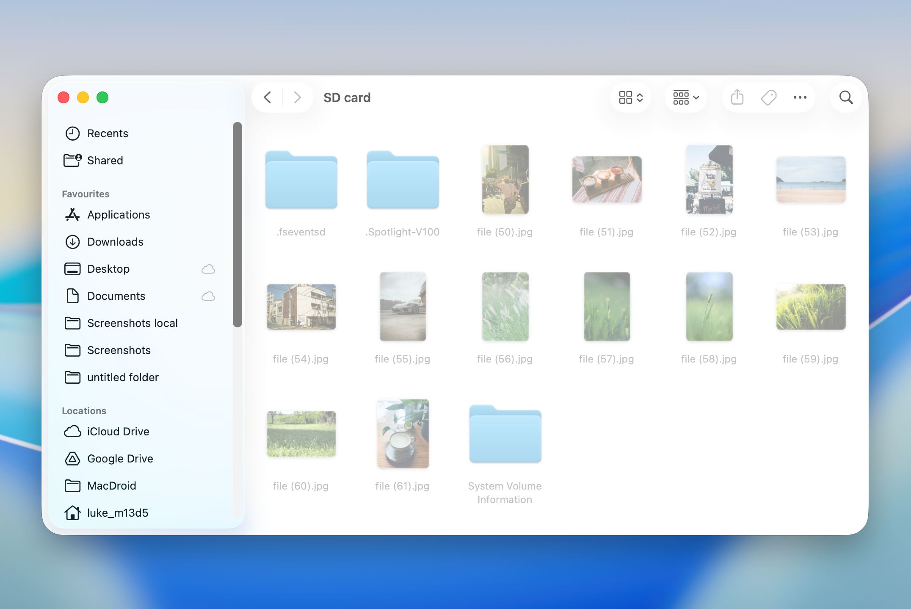Click the iCloud sync icon beside Desktop
This screenshot has width=911, height=609.
pyautogui.click(x=208, y=269)
